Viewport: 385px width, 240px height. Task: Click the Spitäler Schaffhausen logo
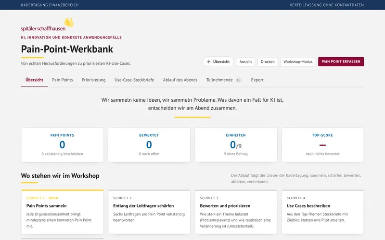point(47,25)
